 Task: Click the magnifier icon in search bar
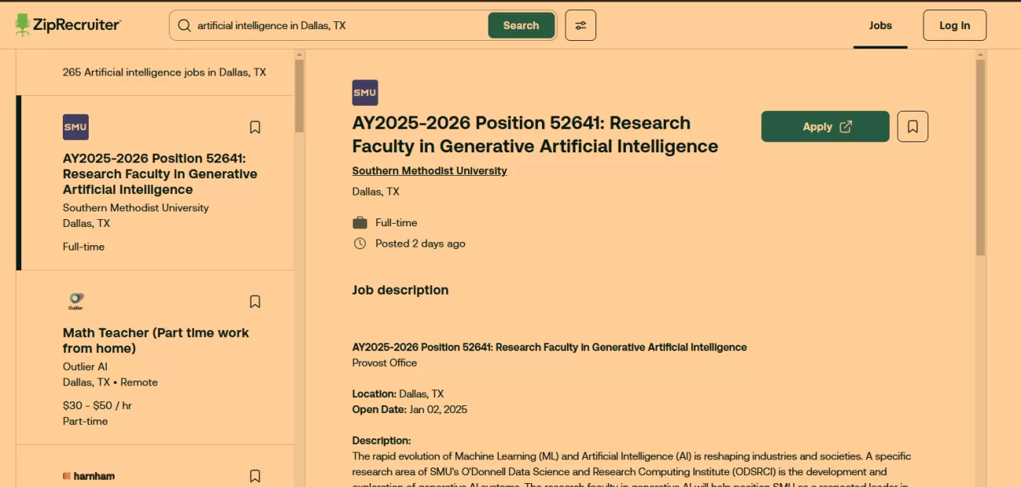tap(185, 25)
